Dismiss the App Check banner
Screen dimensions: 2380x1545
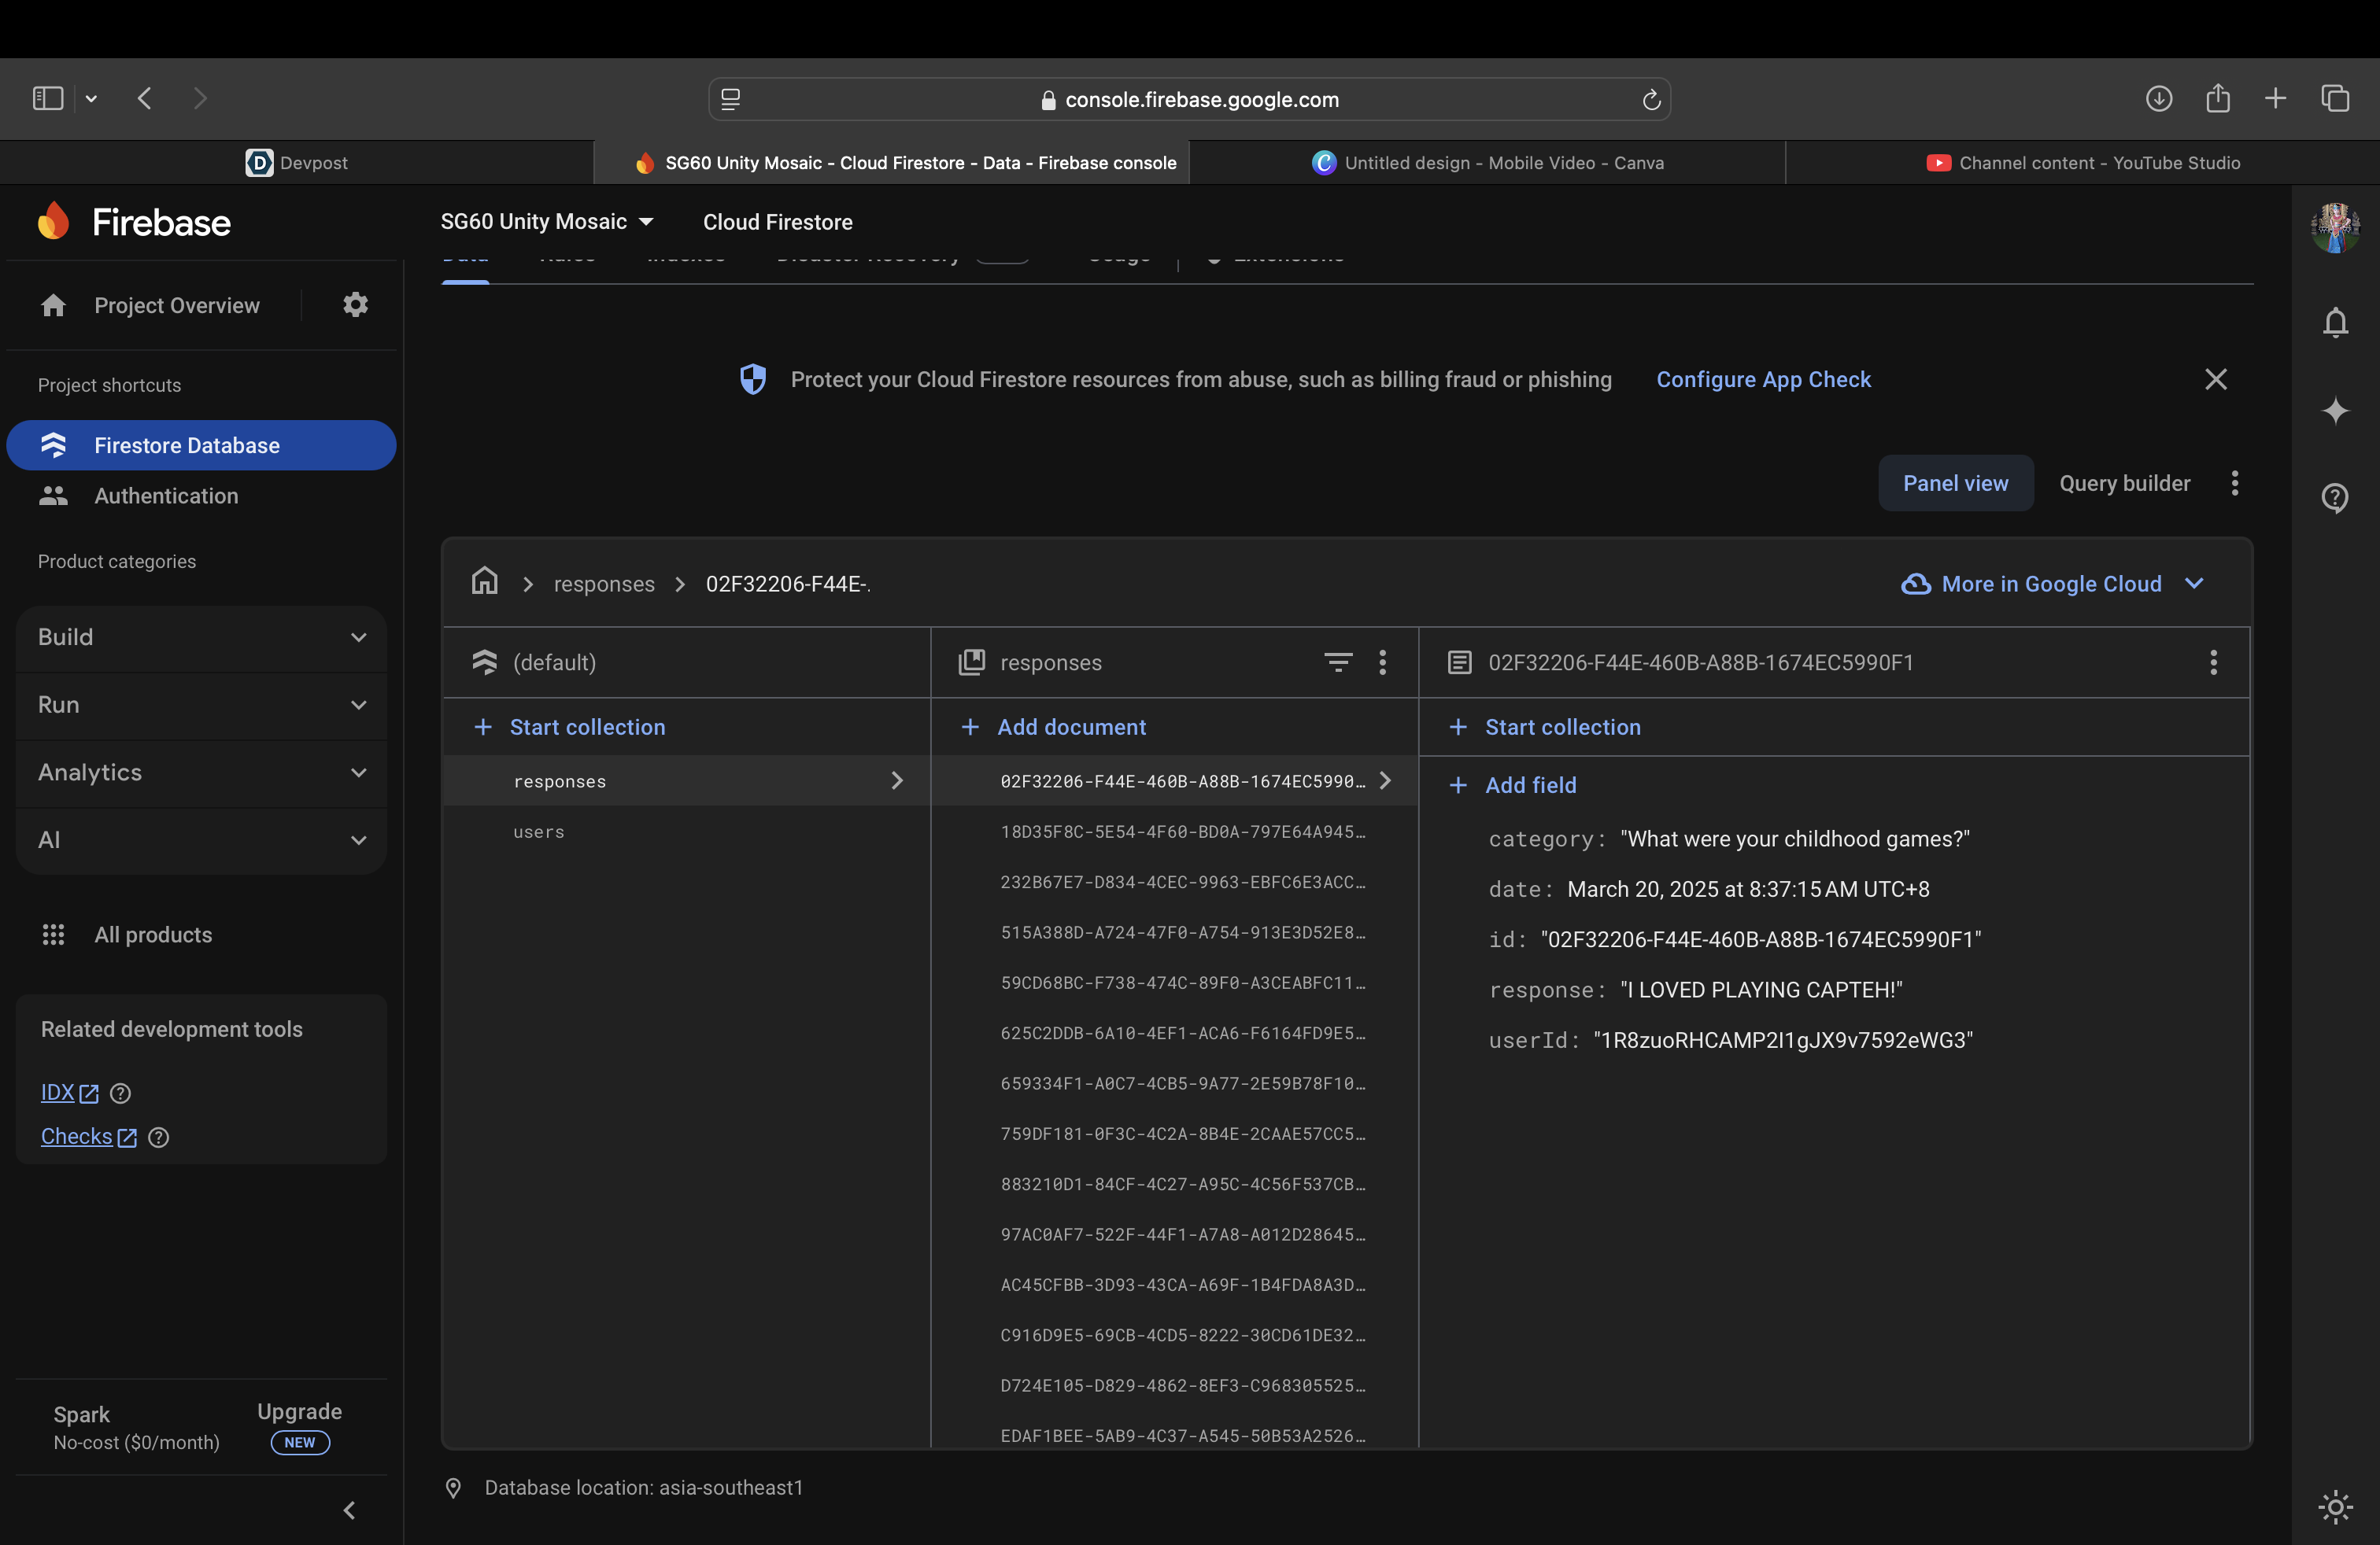tap(2216, 380)
